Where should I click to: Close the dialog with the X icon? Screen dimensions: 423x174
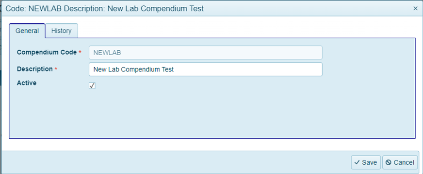coord(415,8)
